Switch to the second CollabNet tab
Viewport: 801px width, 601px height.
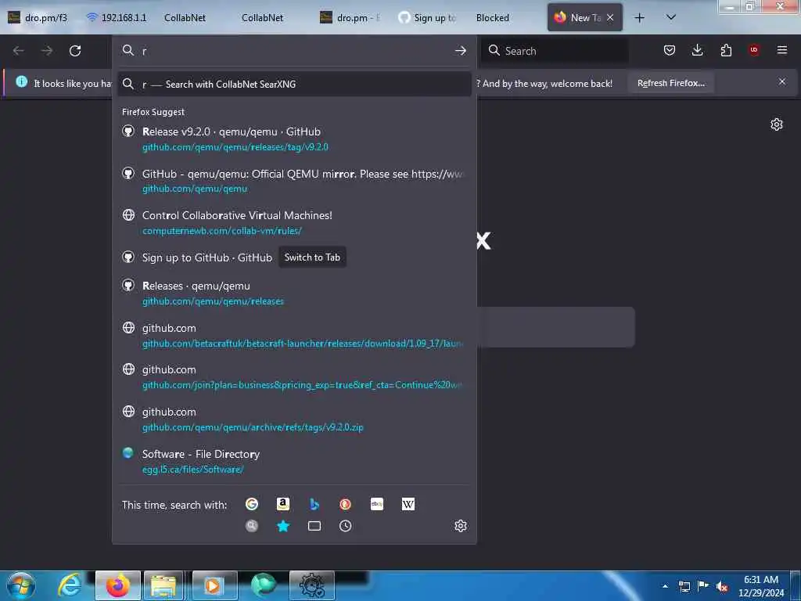pyautogui.click(x=263, y=18)
